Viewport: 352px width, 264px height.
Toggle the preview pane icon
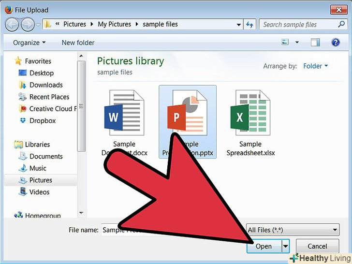[315, 42]
